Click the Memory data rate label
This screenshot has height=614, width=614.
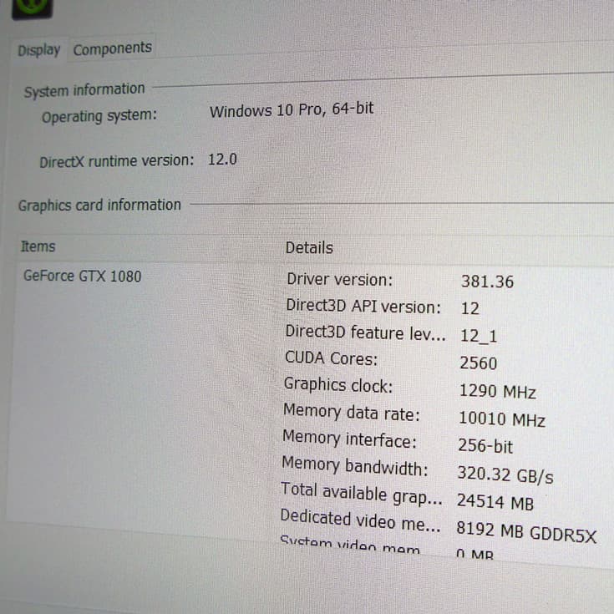351,413
